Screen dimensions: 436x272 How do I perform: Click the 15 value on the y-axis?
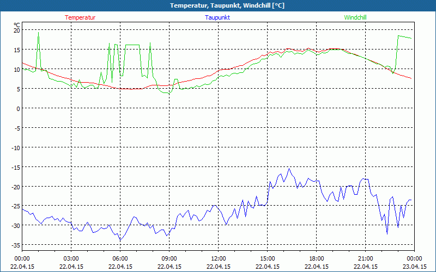pyautogui.click(x=17, y=50)
